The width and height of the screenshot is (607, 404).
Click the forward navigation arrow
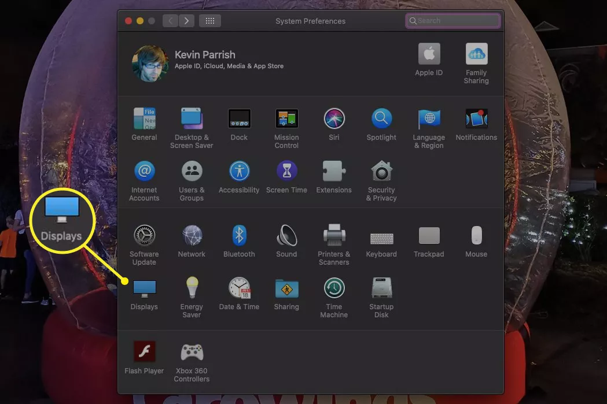coord(186,21)
